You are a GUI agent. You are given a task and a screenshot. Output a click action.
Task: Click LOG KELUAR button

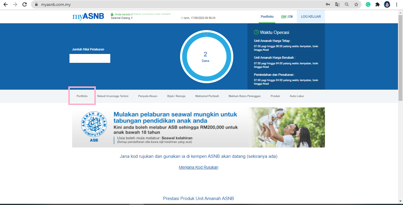click(x=311, y=17)
